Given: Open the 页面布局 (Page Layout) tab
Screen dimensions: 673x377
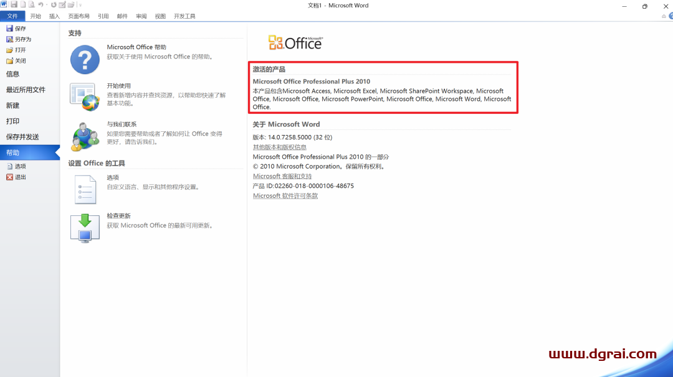Looking at the screenshot, I should click(79, 16).
